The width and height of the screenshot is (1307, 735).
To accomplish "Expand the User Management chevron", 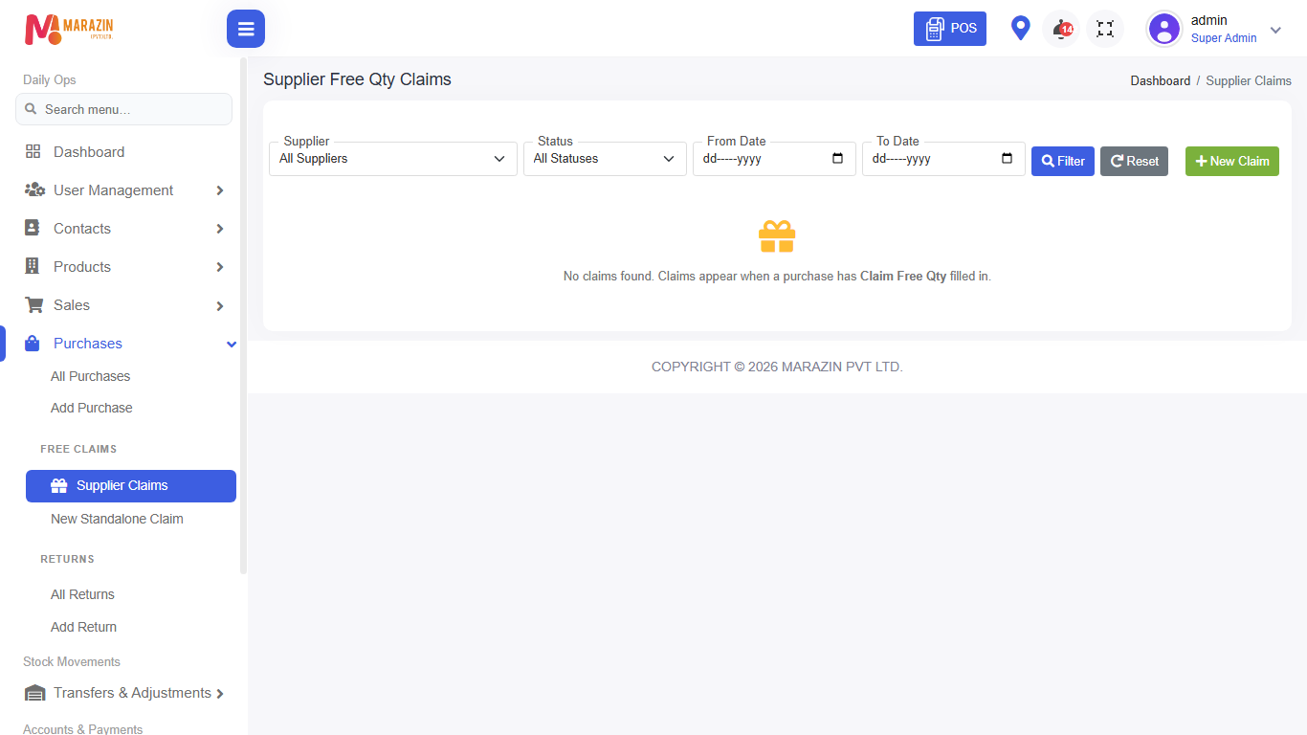I will coord(220,190).
